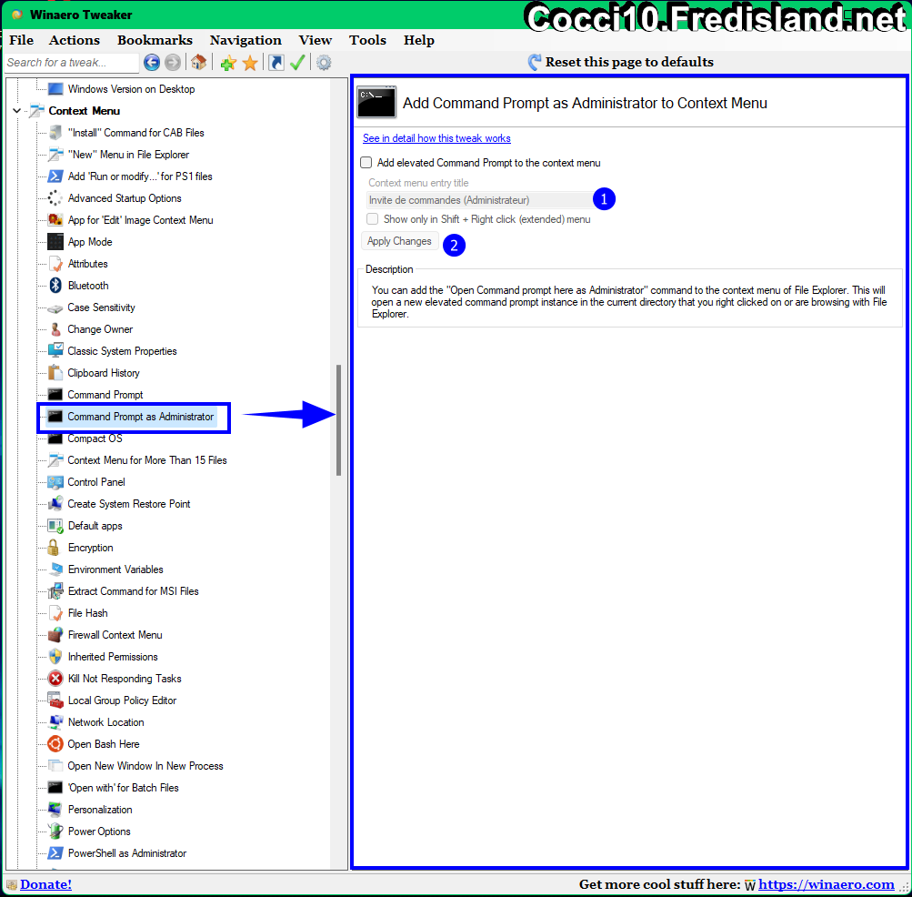Select App for 'Edit' Image Context Menu
912x897 pixels.
point(141,220)
